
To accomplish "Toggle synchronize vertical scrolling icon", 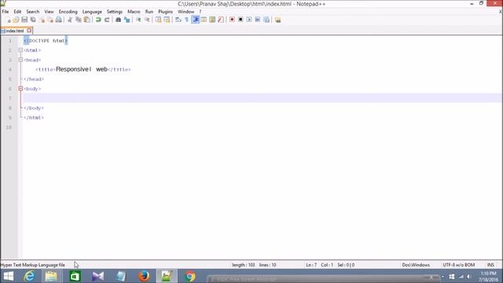I will (158, 20).
